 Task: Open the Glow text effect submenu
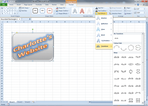coord(104,29)
